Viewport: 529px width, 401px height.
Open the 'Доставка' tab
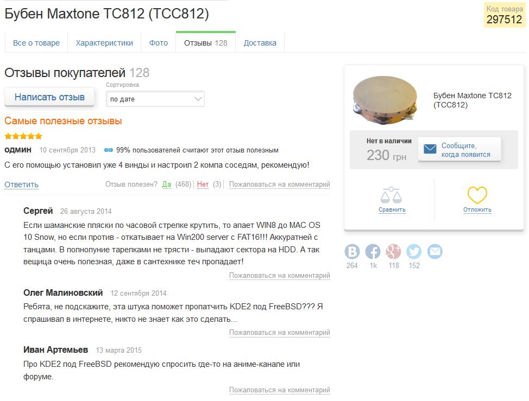(x=260, y=43)
